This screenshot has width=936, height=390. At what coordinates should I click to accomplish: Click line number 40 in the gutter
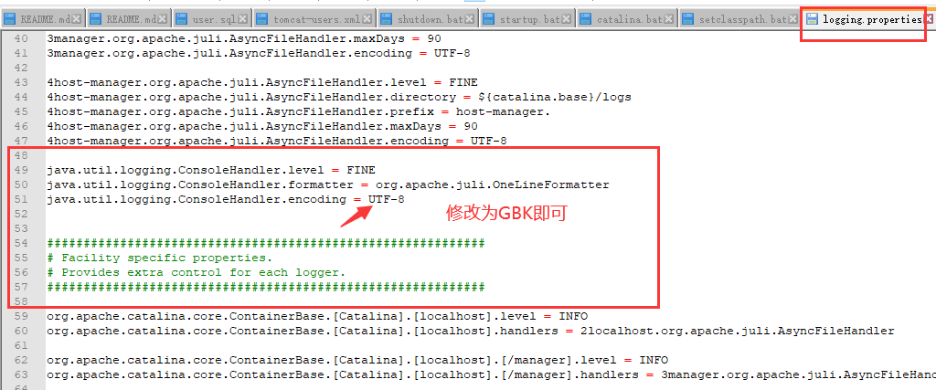tap(20, 38)
